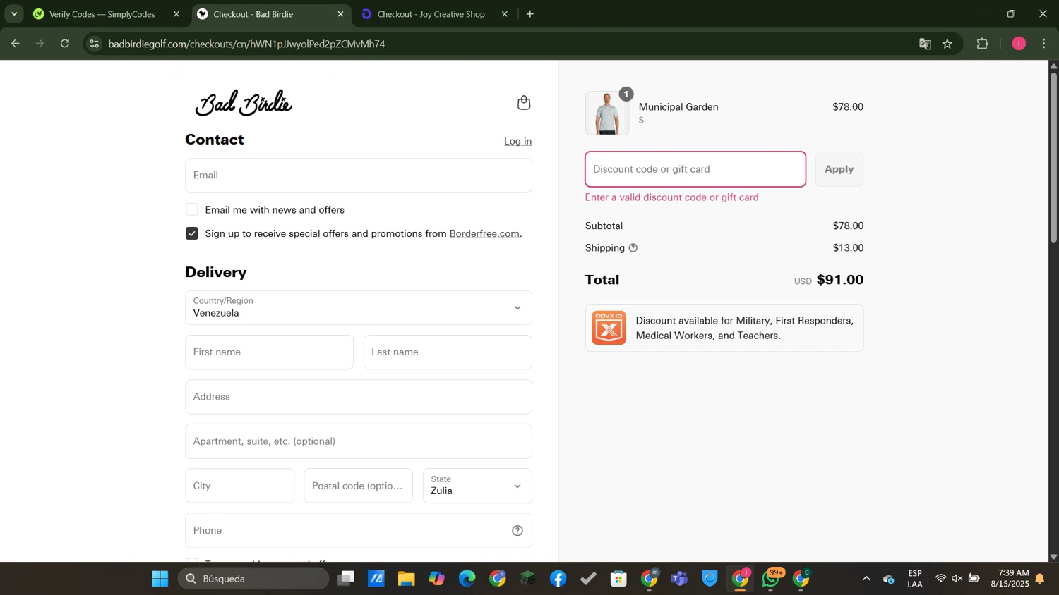Click the Log in link
Image resolution: width=1059 pixels, height=595 pixels.
click(x=517, y=141)
